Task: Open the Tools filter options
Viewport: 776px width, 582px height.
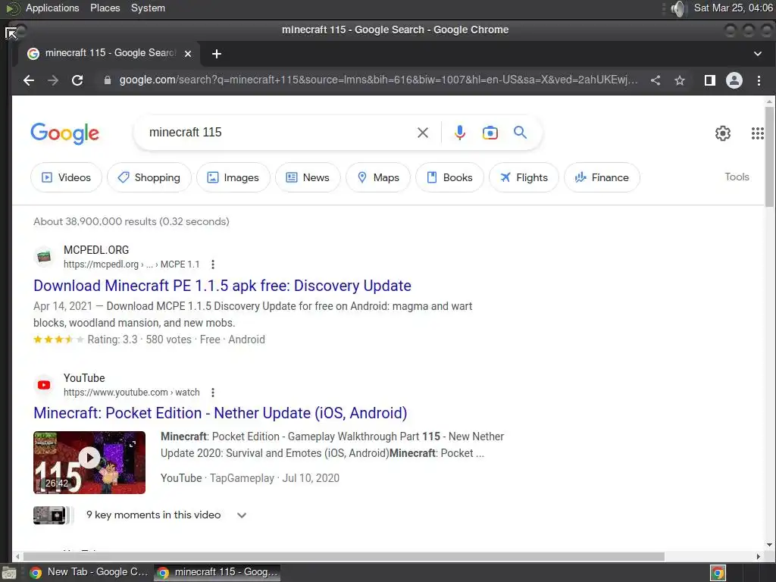Action: (x=737, y=177)
